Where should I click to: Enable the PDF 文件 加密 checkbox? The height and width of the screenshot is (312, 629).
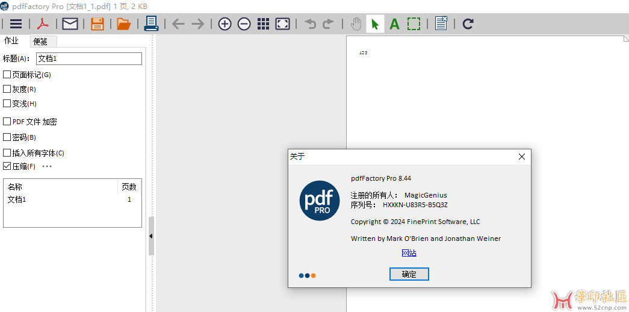pos(7,121)
